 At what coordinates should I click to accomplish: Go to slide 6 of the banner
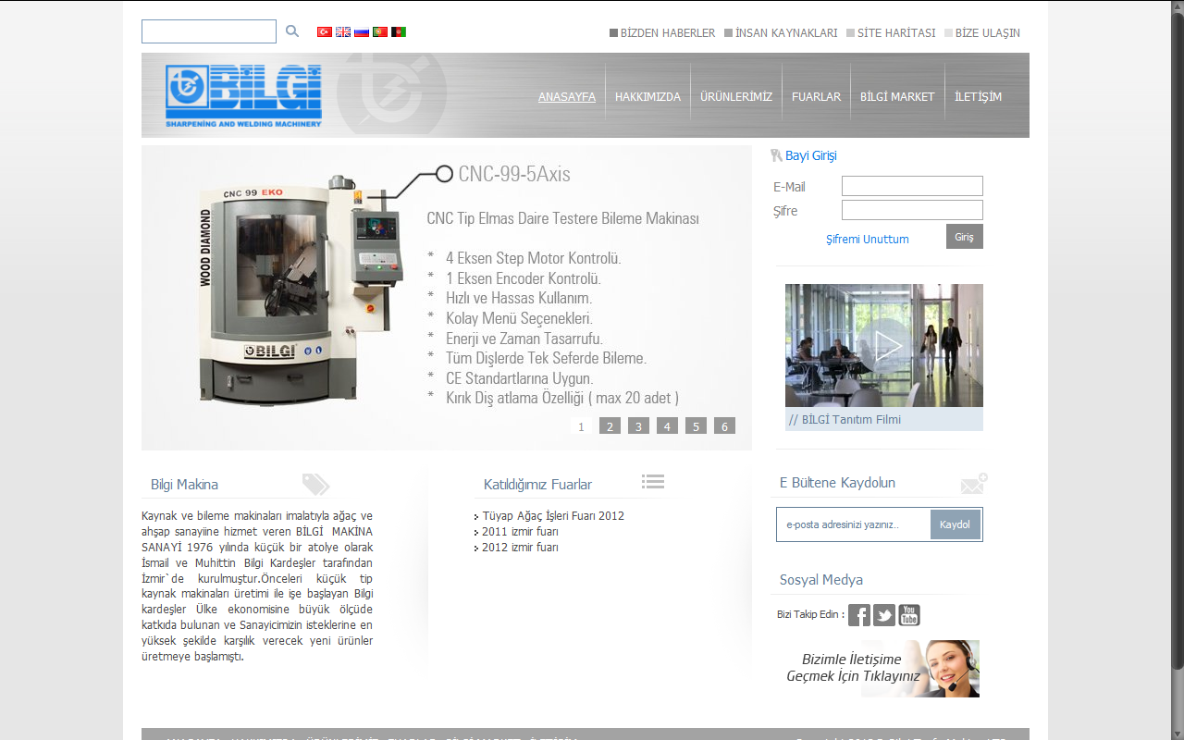pos(724,426)
